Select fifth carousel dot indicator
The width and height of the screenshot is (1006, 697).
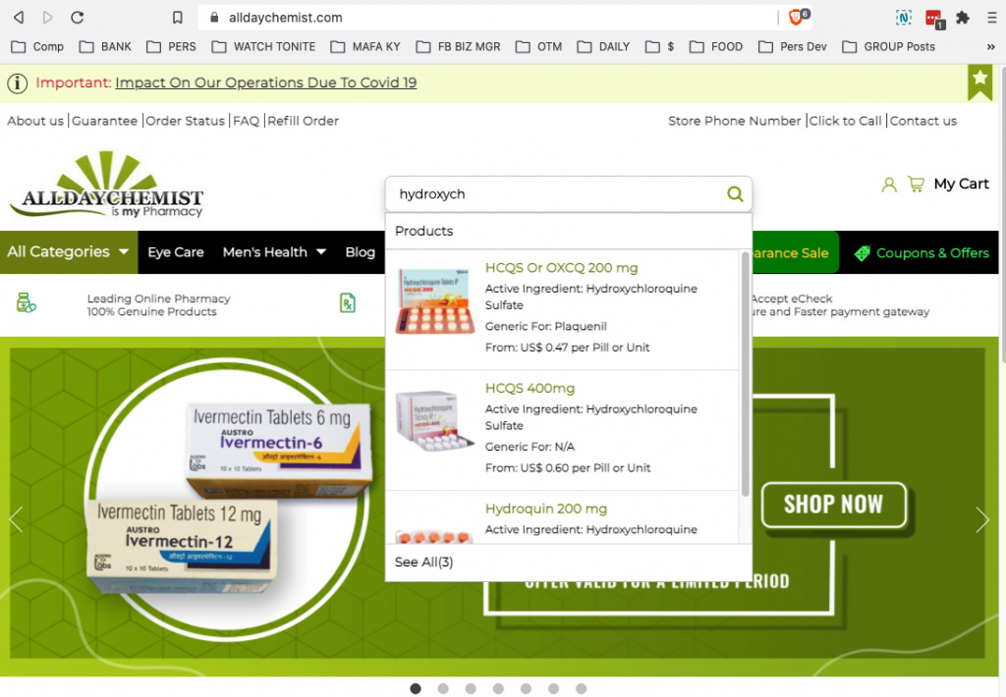526,688
